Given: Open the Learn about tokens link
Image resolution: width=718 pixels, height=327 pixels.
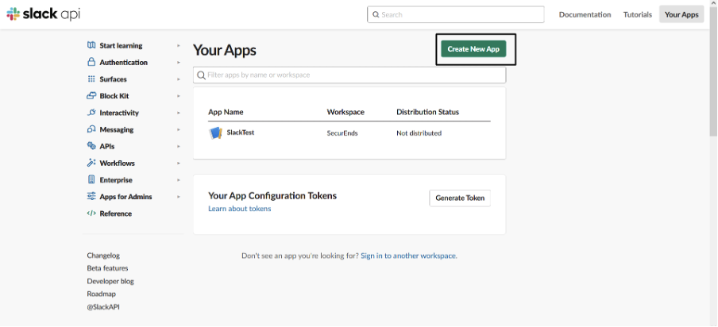Looking at the screenshot, I should click(240, 209).
